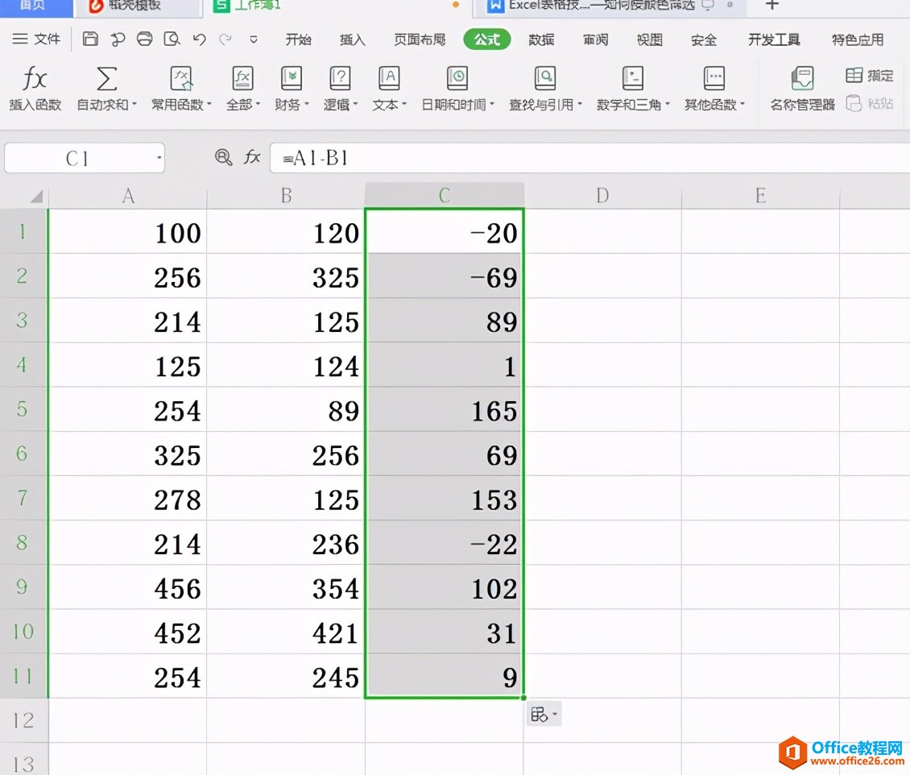Click the fx icon next to formula bar
The width and height of the screenshot is (910, 775).
(253, 158)
